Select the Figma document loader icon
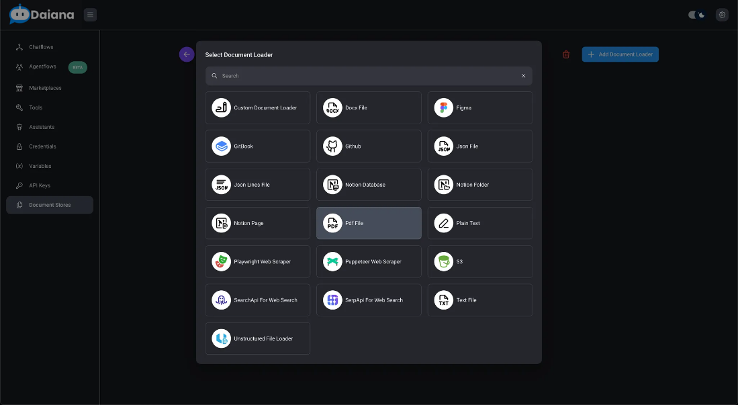This screenshot has width=738, height=405. (x=443, y=108)
